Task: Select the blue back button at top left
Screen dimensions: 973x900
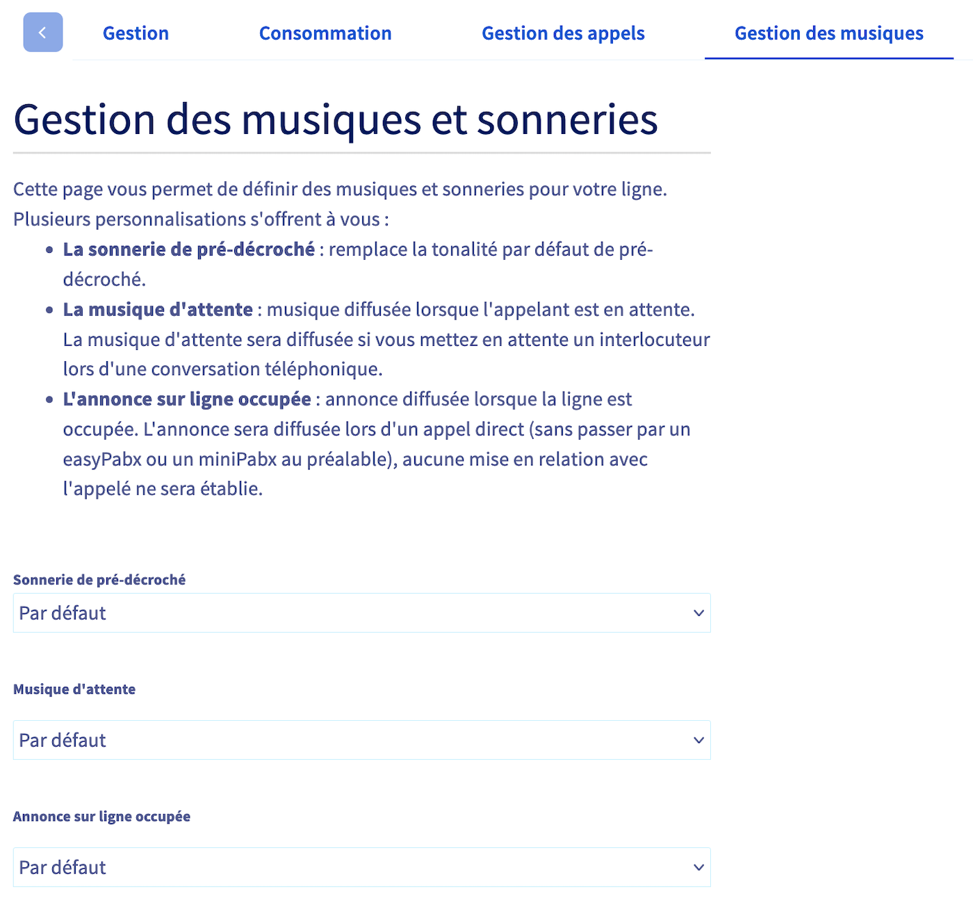Action: coord(42,32)
